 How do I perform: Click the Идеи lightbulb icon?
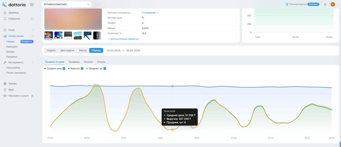coord(5,90)
